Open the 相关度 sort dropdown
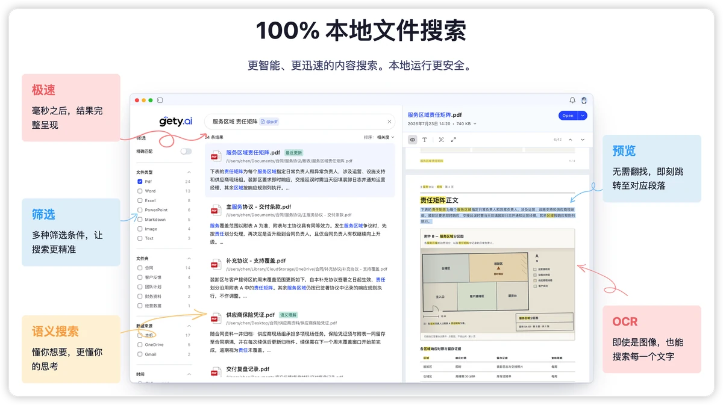 (x=386, y=137)
